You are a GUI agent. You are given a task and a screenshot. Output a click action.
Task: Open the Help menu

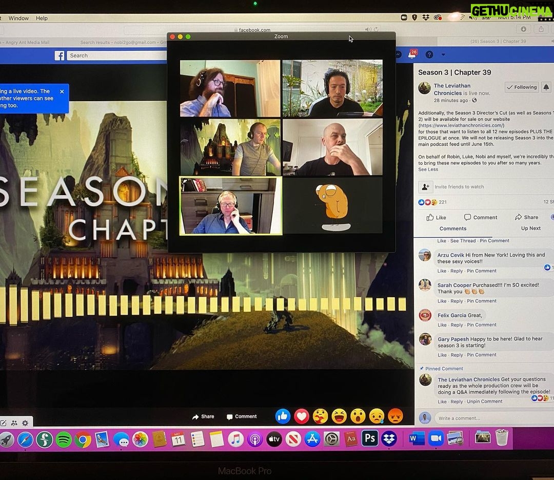pyautogui.click(x=42, y=18)
